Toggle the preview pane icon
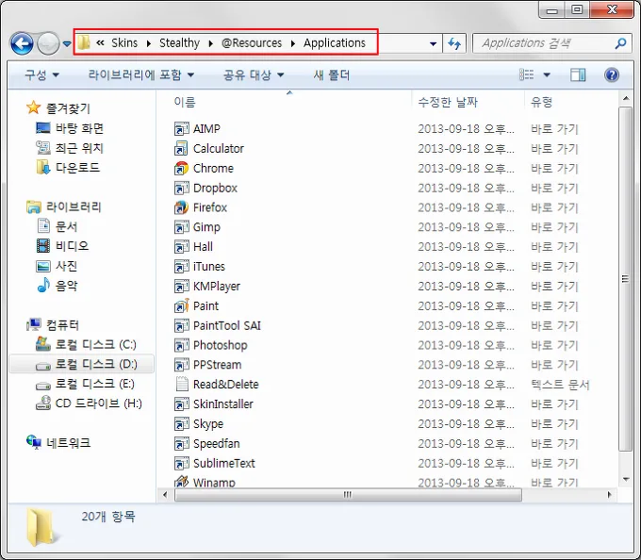641x560 pixels. pyautogui.click(x=578, y=74)
